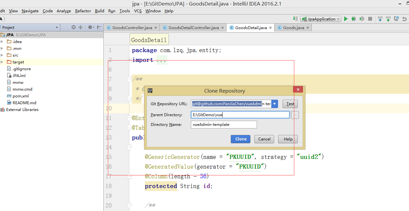Image resolution: width=409 pixels, height=211 pixels.
Task: Open the Tools menu
Action: 124,11
